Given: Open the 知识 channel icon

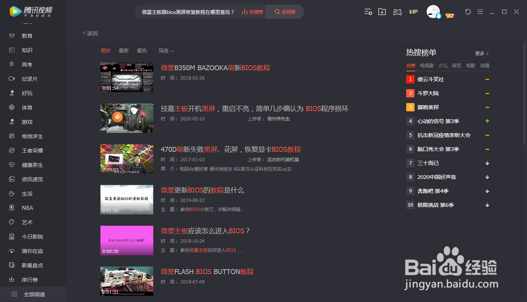Looking at the screenshot, I should click(12, 50).
